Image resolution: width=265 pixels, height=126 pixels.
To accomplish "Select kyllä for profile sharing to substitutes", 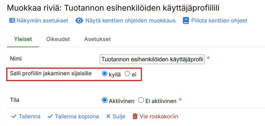I will pyautogui.click(x=104, y=74).
